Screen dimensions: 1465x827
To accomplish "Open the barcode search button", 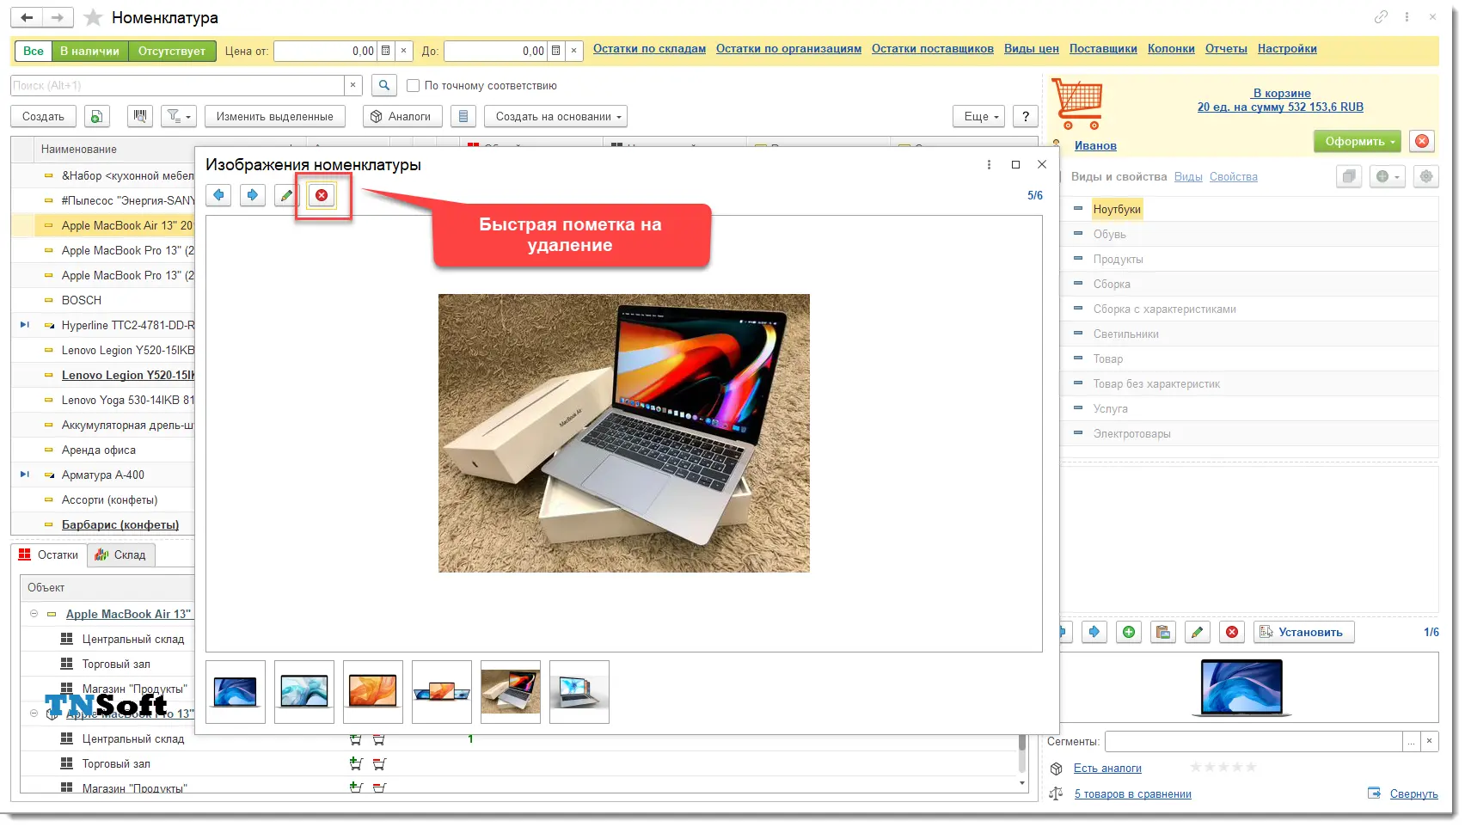I will click(140, 116).
